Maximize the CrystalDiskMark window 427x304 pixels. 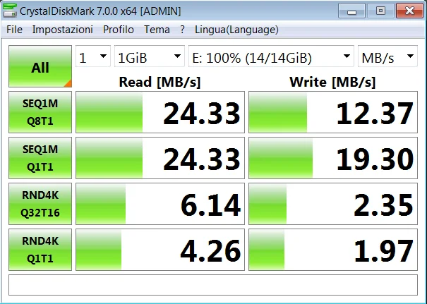tap(380, 11)
